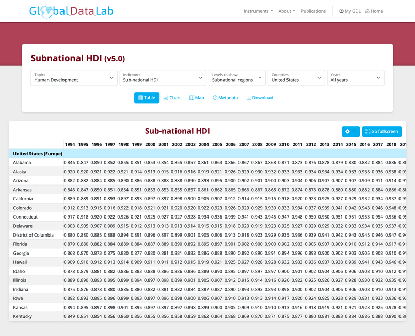Click the 1994 column header
Viewport: 415px width, 336px height.
coord(70,144)
